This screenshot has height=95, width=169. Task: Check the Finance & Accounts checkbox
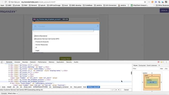(x=35, y=42)
